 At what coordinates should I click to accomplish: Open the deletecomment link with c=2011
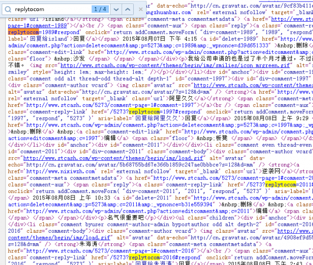[x=76, y=204]
